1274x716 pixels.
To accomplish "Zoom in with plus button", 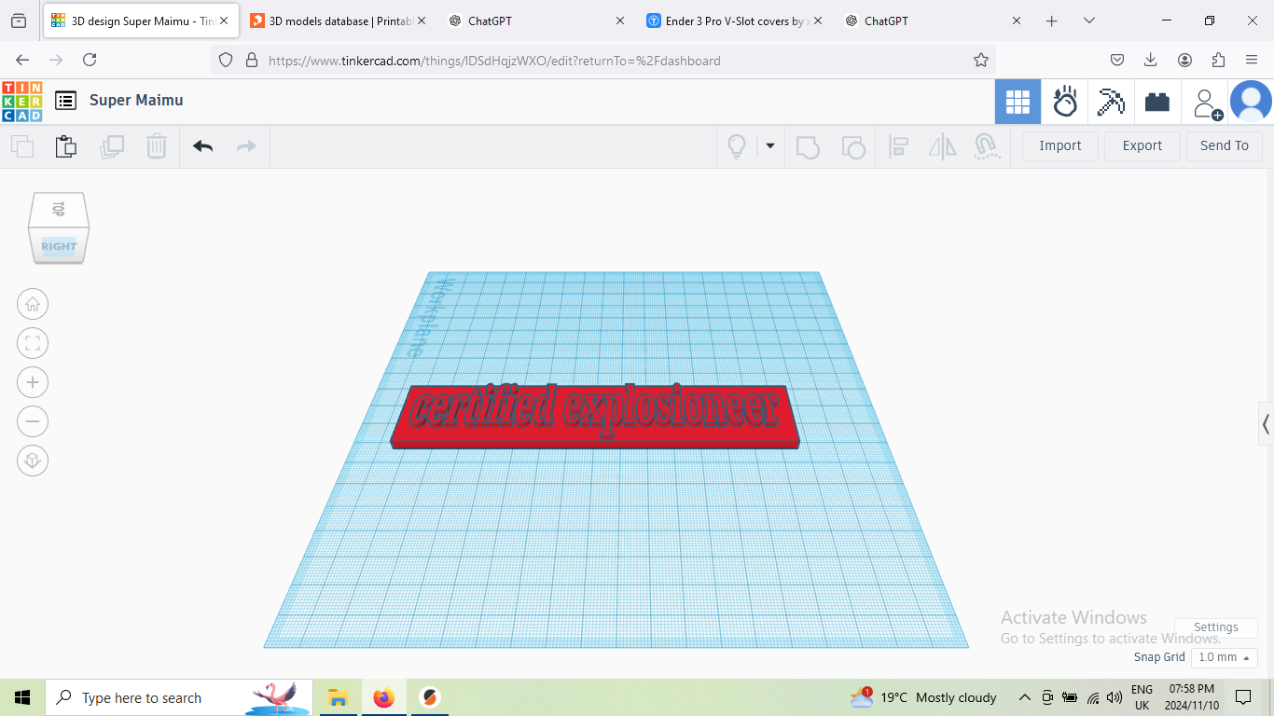I will (33, 382).
